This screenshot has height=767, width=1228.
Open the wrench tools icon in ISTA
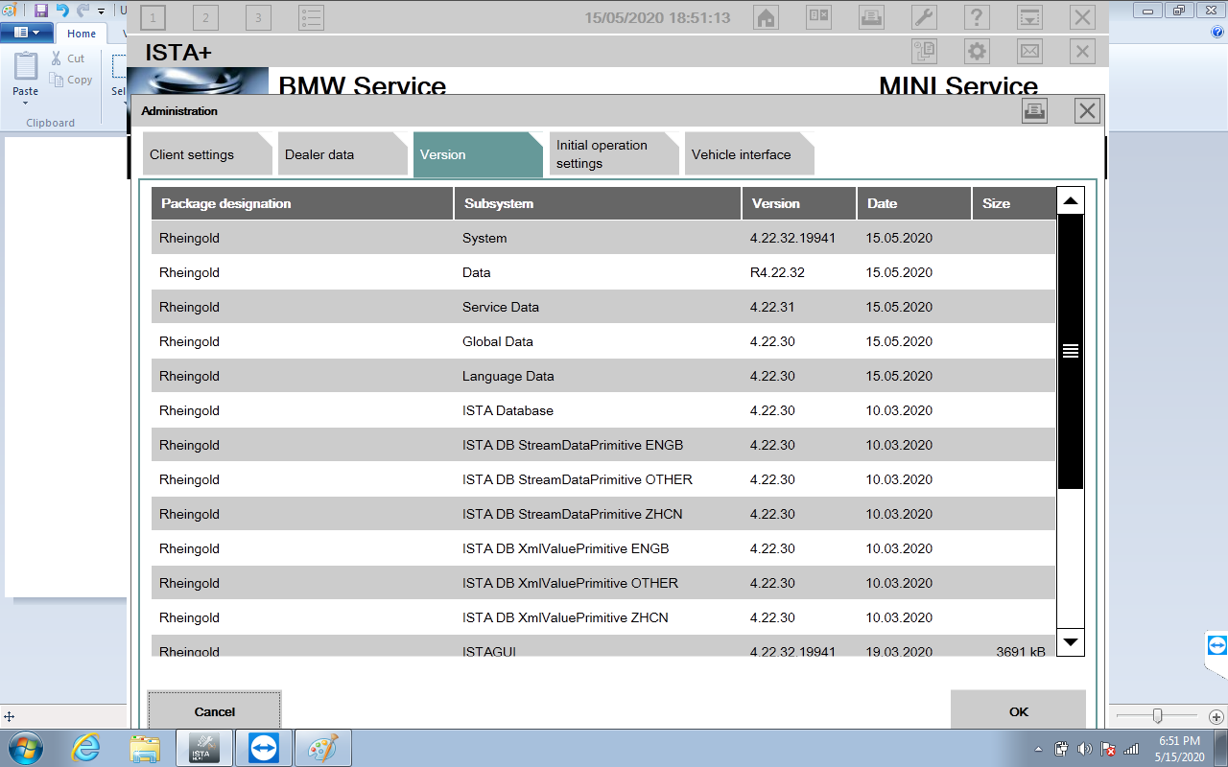924,17
